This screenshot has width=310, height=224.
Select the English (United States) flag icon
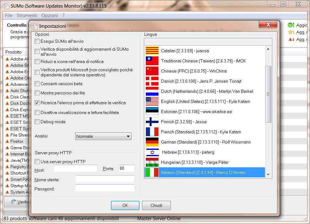point(152,101)
